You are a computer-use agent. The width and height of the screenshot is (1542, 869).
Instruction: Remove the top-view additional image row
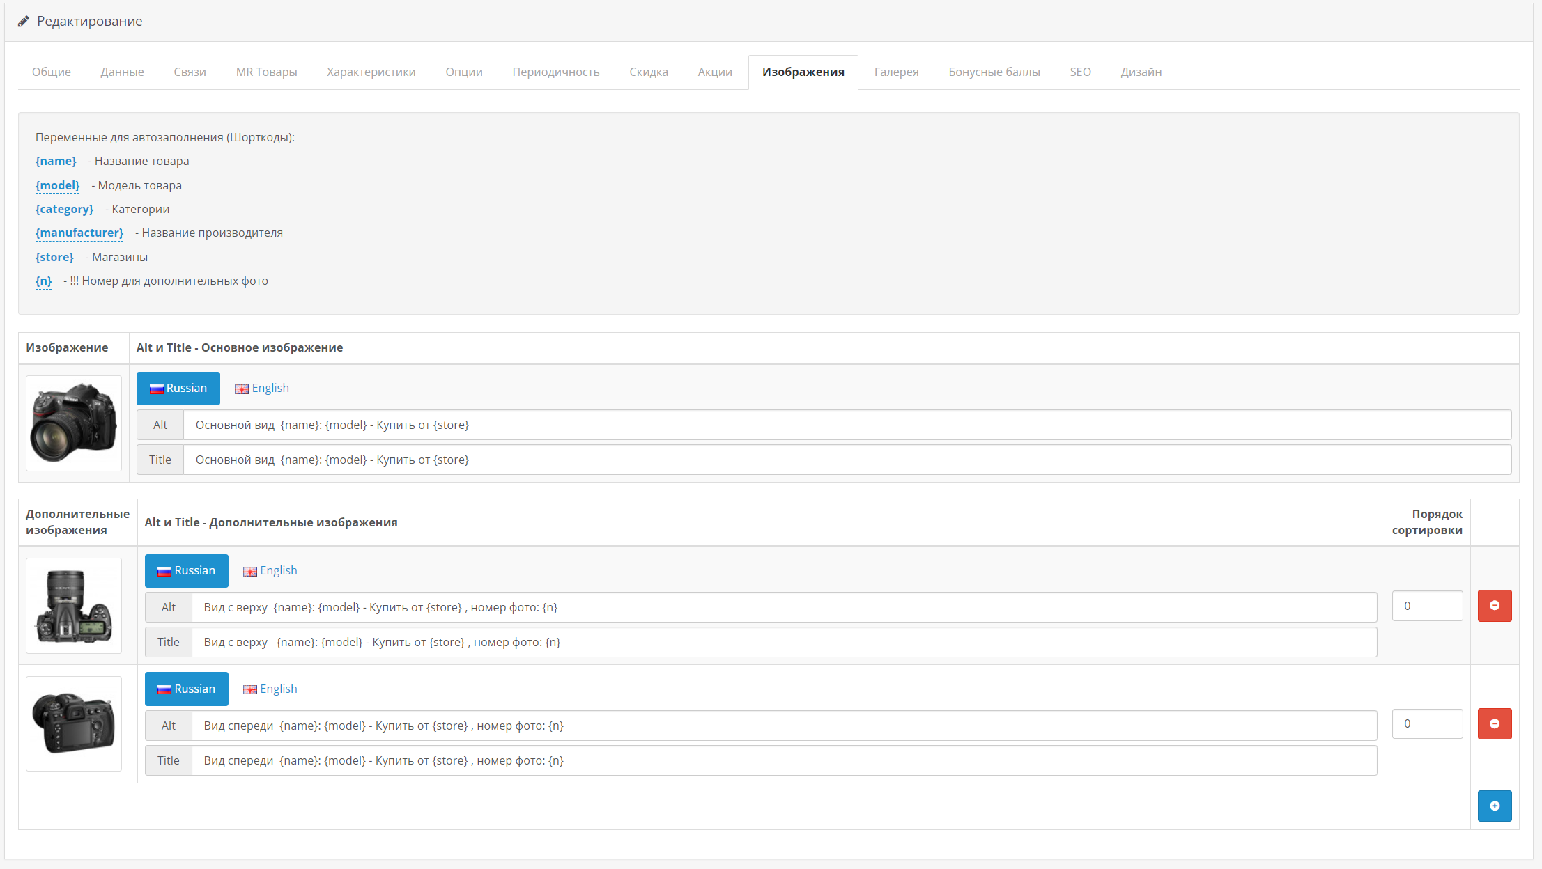(1494, 606)
